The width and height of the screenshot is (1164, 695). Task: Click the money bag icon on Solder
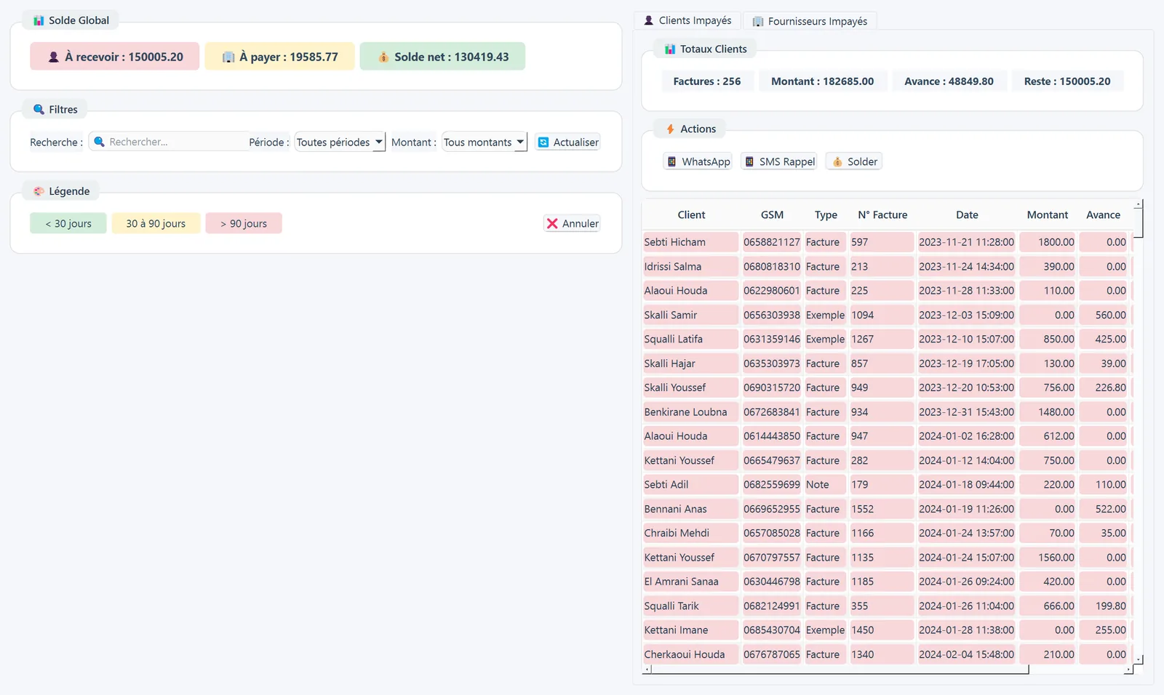(x=837, y=161)
